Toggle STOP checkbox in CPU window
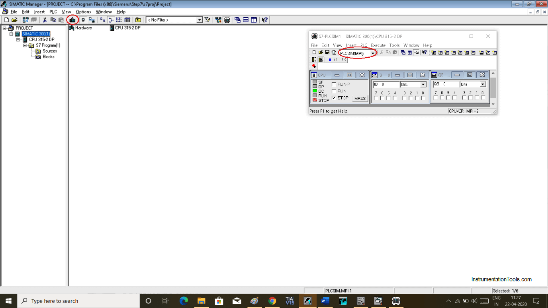The height and width of the screenshot is (308, 548). pos(334,98)
